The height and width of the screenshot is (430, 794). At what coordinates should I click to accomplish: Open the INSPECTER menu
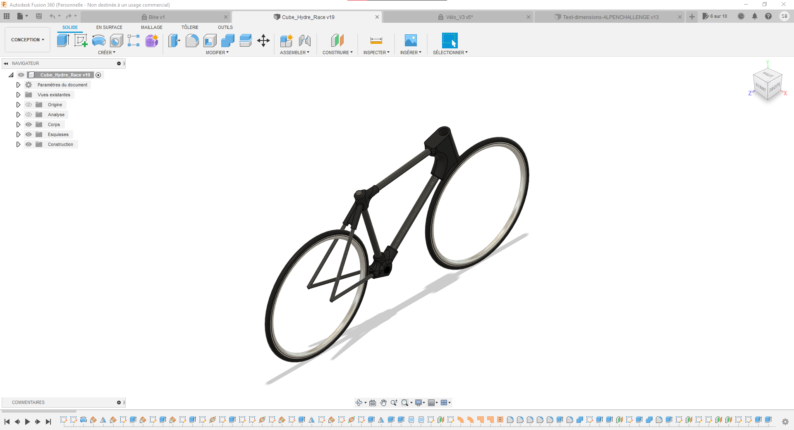[376, 53]
